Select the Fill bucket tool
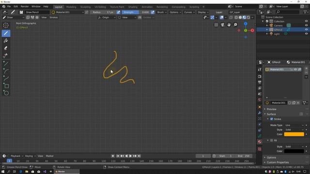The width and height of the screenshot is (310, 174). (6, 41)
